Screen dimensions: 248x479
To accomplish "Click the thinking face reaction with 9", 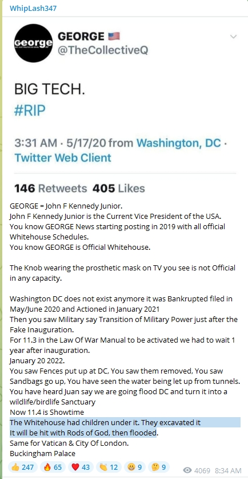I will coord(159,467).
